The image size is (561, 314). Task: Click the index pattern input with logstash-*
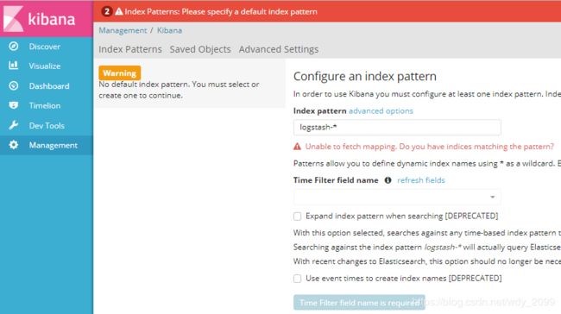click(397, 128)
